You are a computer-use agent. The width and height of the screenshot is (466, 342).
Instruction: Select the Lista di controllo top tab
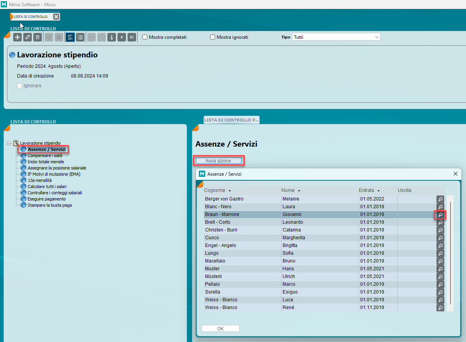(x=31, y=17)
